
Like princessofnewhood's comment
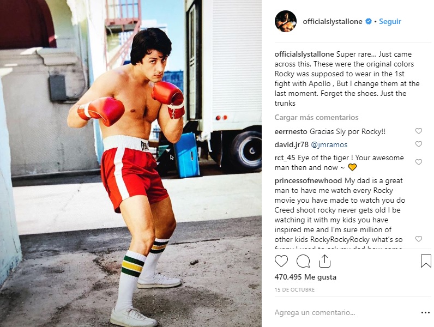[419, 239]
